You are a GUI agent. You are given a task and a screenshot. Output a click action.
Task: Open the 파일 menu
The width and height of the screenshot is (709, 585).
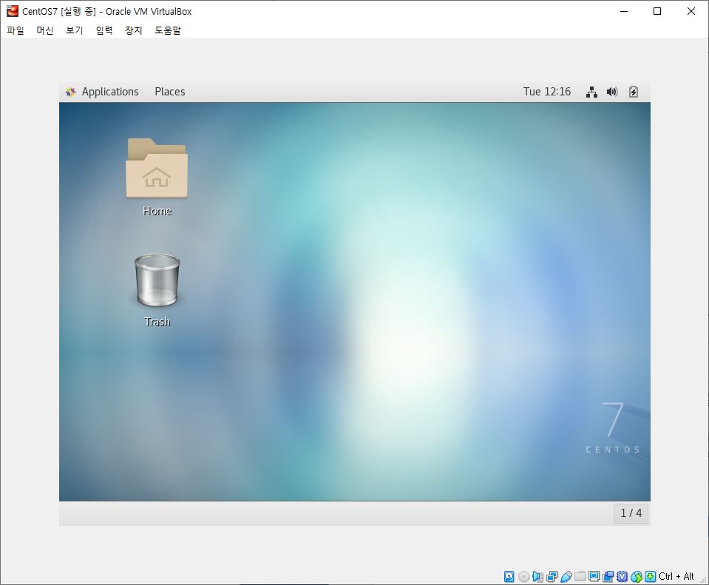coord(16,30)
